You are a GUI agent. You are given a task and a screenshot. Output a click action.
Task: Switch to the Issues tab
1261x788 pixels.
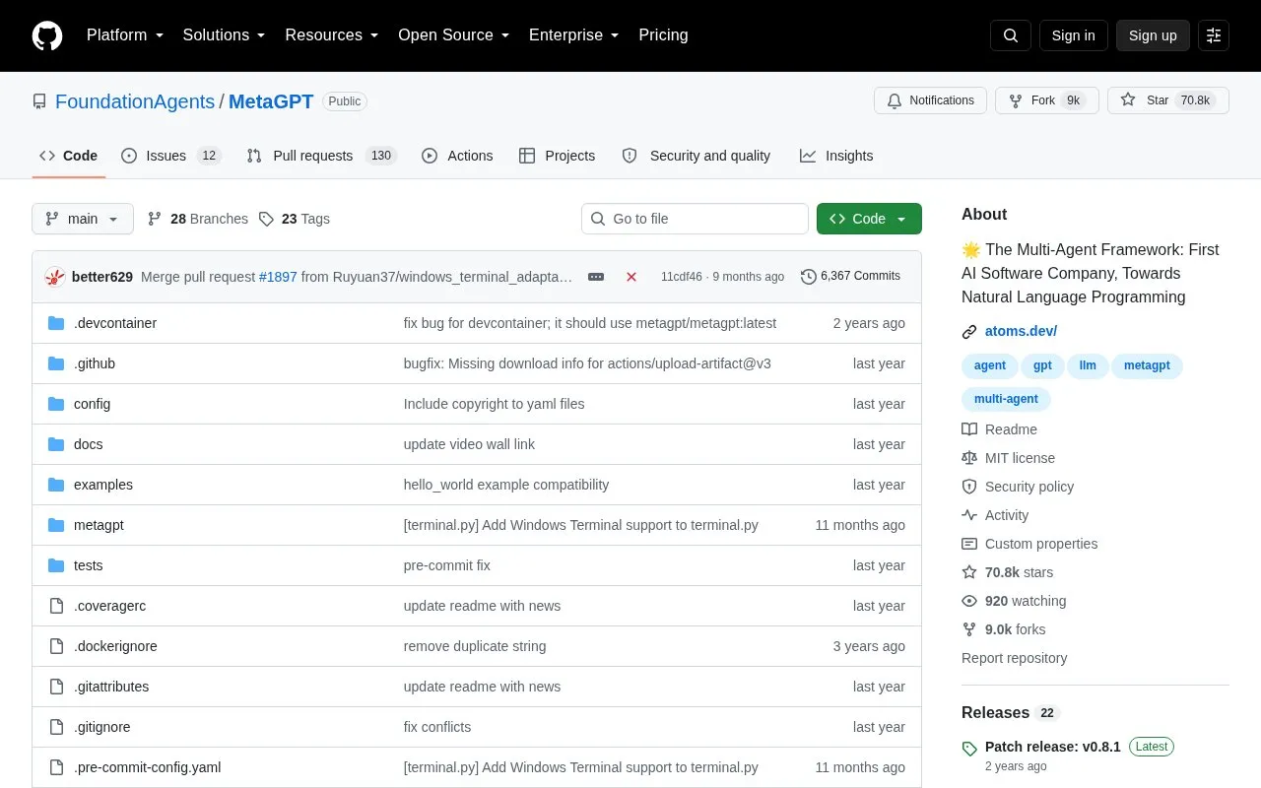(171, 156)
